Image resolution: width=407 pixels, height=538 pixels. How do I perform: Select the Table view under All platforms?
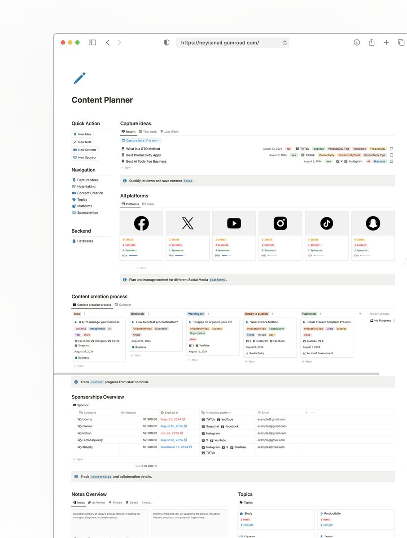point(148,204)
